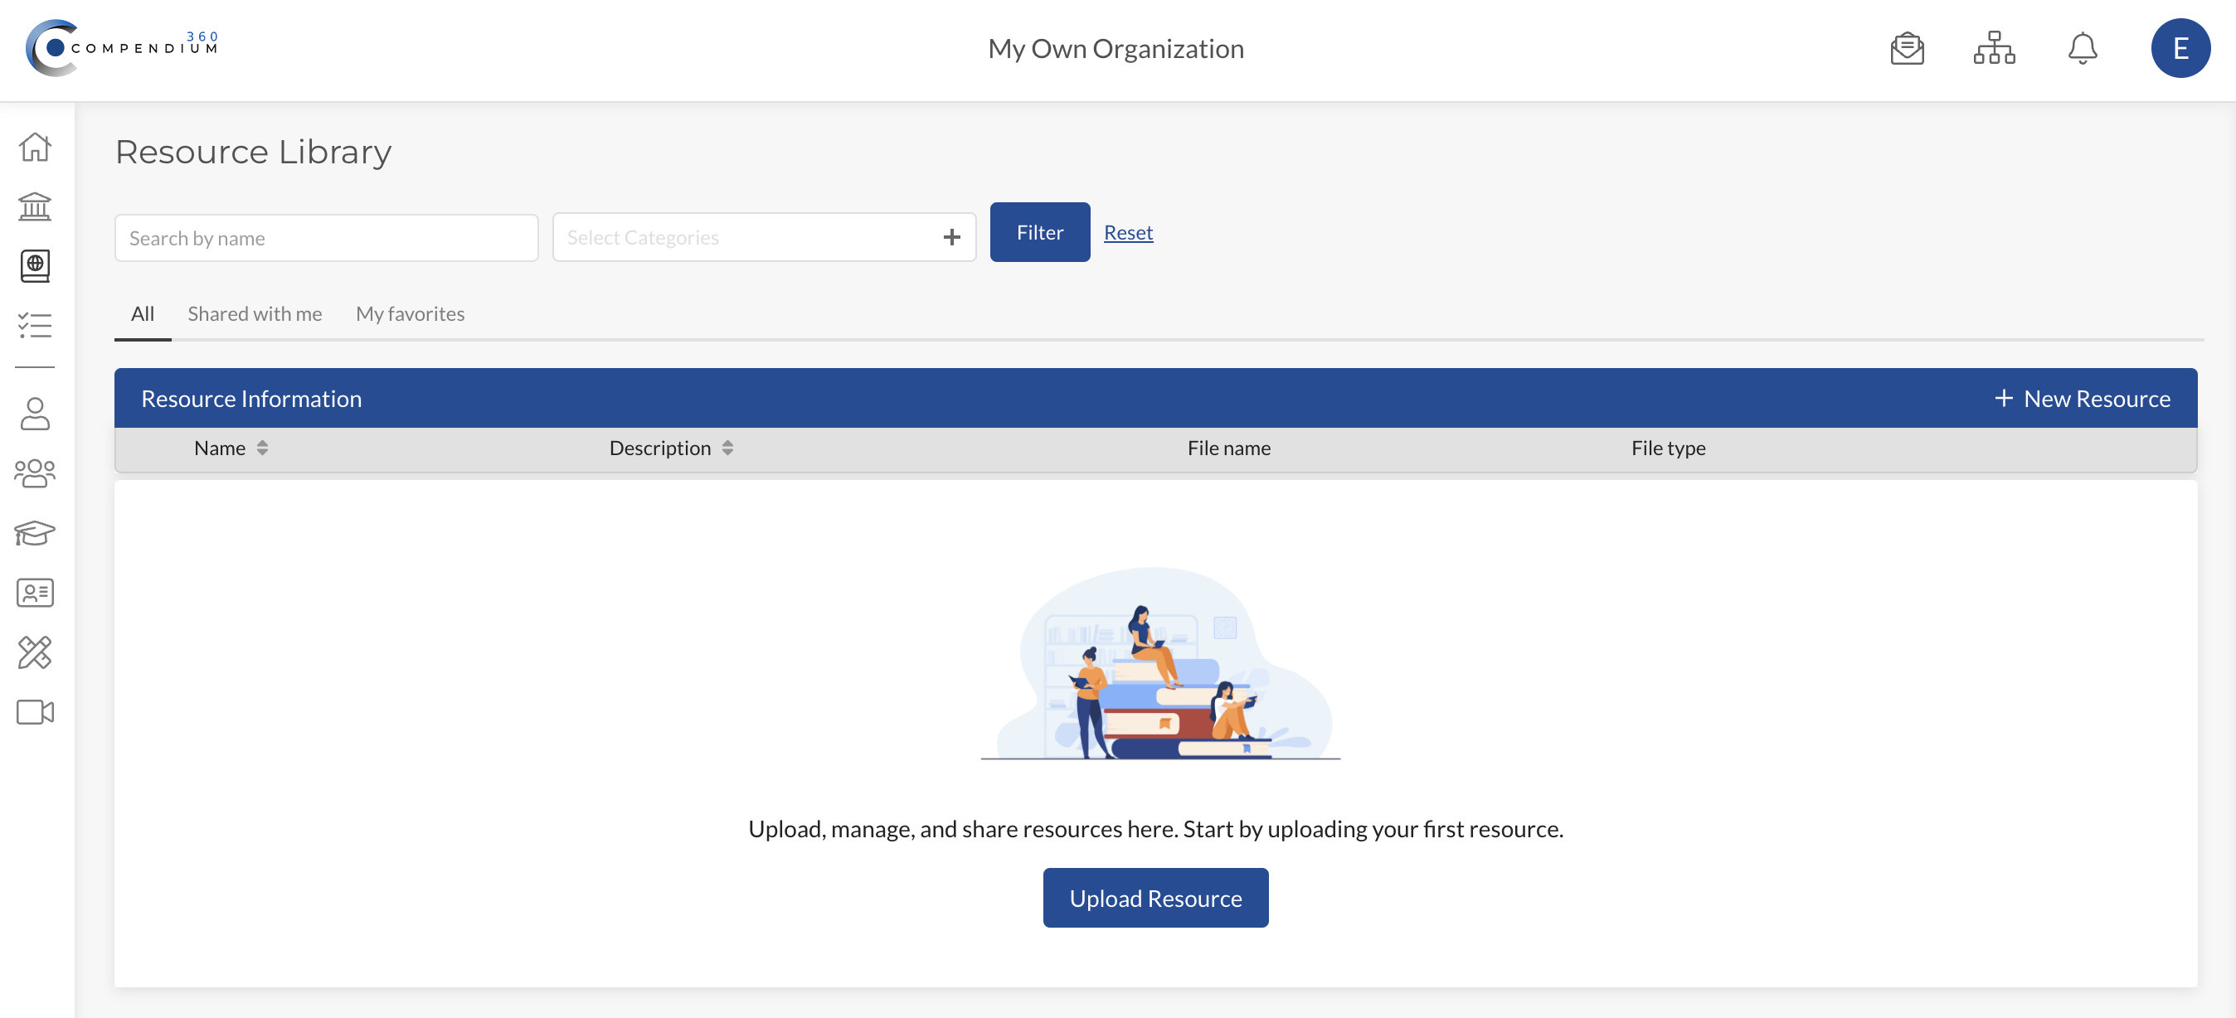
Task: Open the notifications bell
Action: [2082, 50]
